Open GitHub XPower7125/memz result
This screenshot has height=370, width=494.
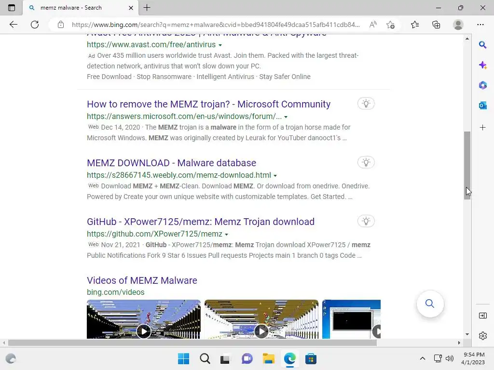pos(201,222)
